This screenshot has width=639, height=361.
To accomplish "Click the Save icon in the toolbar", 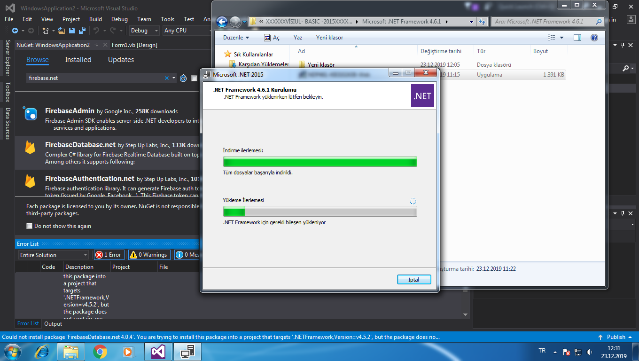I will point(71,30).
